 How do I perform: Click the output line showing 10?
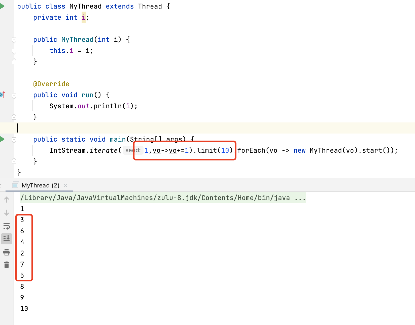point(24,309)
